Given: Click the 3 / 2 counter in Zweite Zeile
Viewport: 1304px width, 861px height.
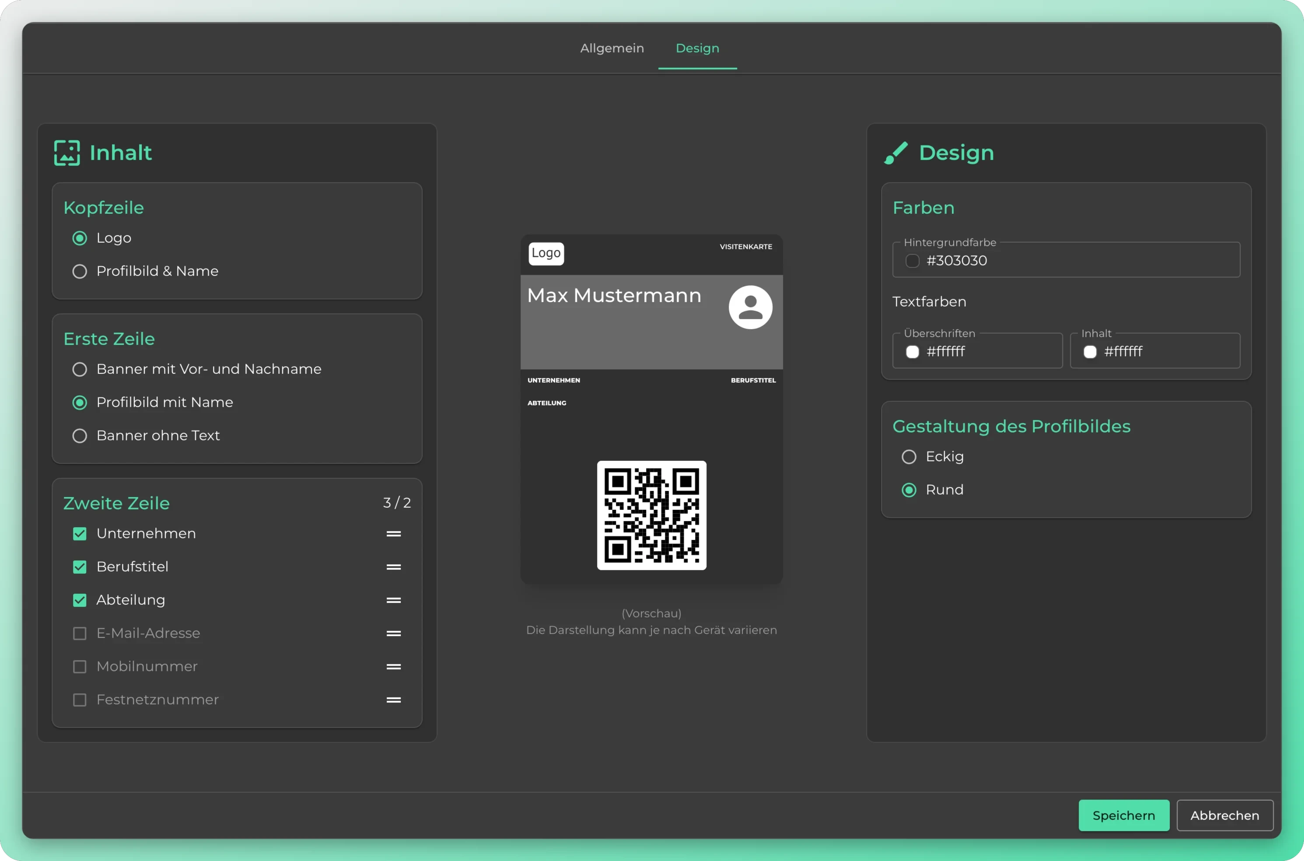Looking at the screenshot, I should pyautogui.click(x=397, y=502).
